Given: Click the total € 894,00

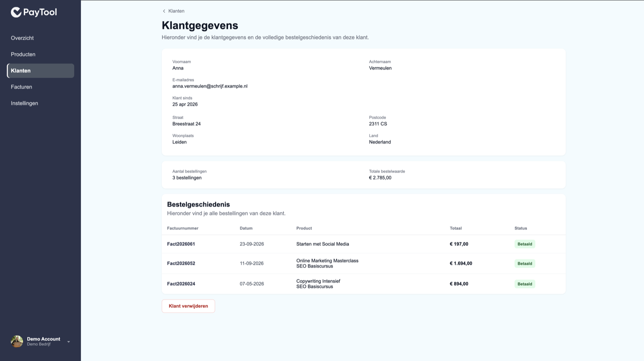Looking at the screenshot, I should (x=459, y=284).
